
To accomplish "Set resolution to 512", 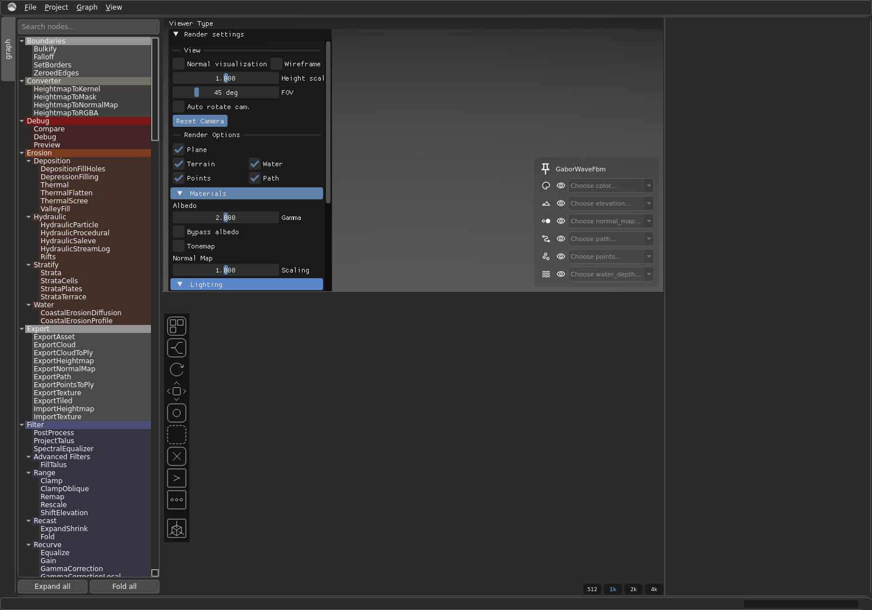I will point(592,589).
